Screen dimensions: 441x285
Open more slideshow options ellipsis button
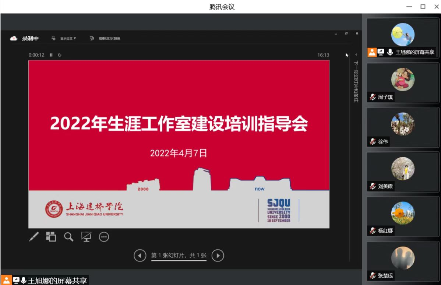104,237
